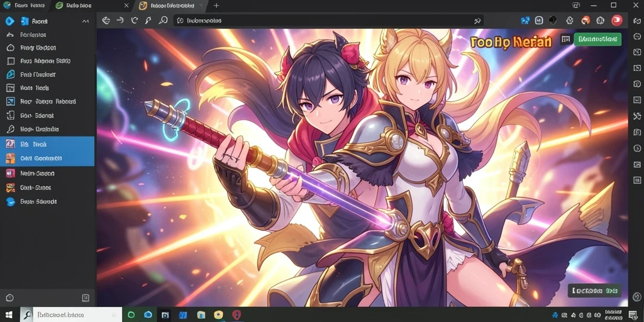Click the blue document icon in the sidebar header
644x322 pixels.
click(x=25, y=21)
